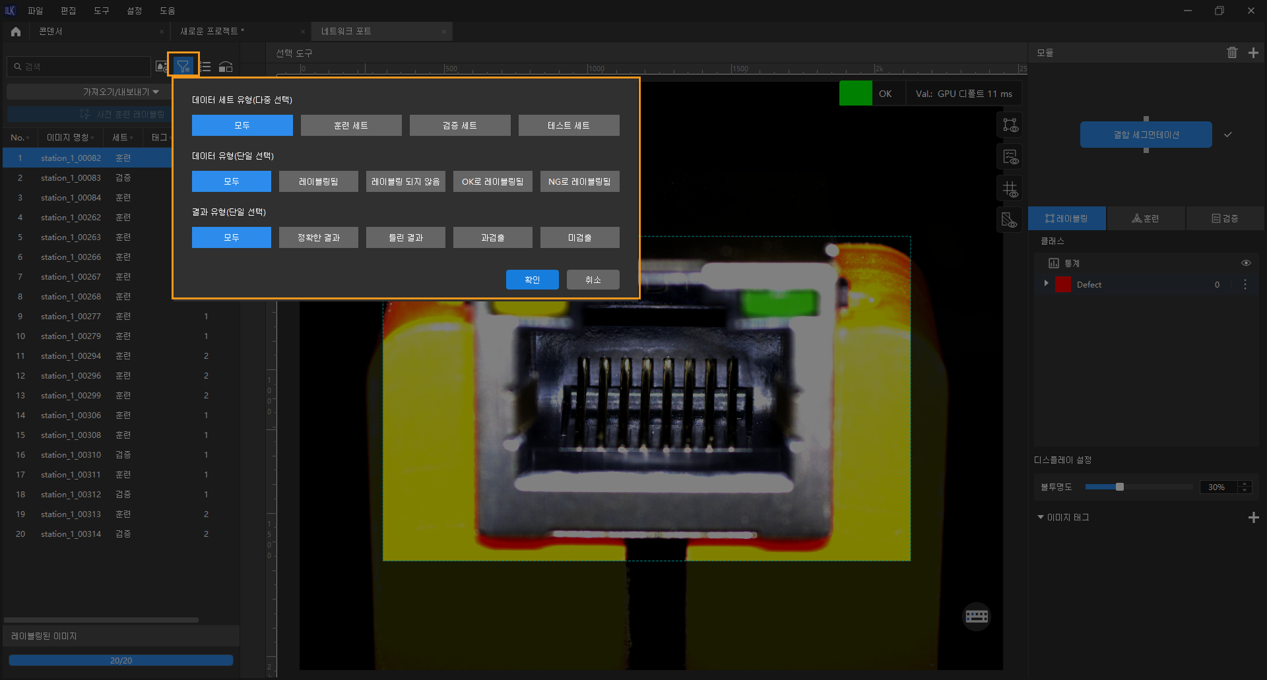Cancel filter with 취소 button
Viewport: 1267px width, 680px height.
593,280
